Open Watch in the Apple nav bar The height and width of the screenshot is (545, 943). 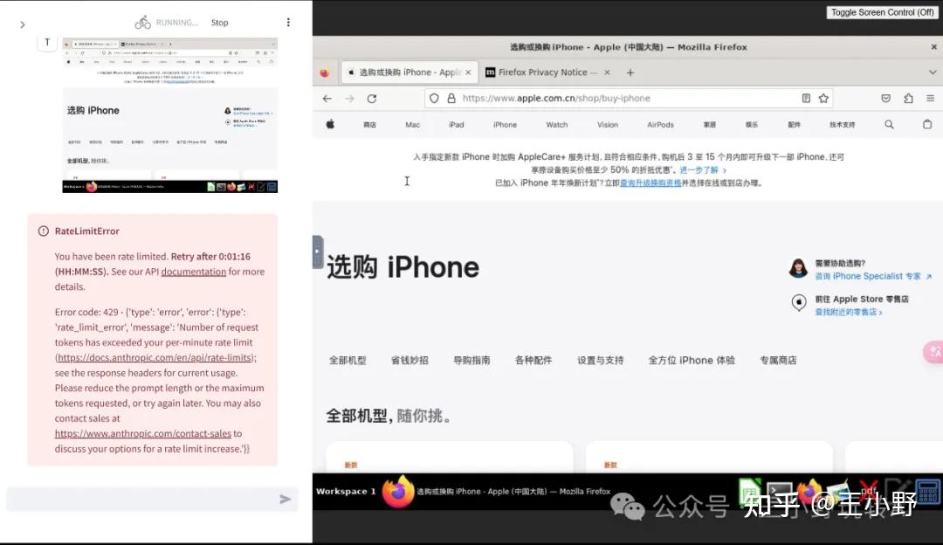point(557,125)
